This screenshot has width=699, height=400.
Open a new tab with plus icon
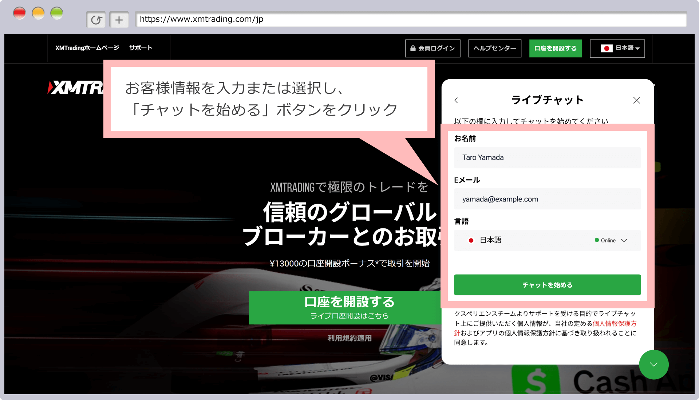point(119,20)
